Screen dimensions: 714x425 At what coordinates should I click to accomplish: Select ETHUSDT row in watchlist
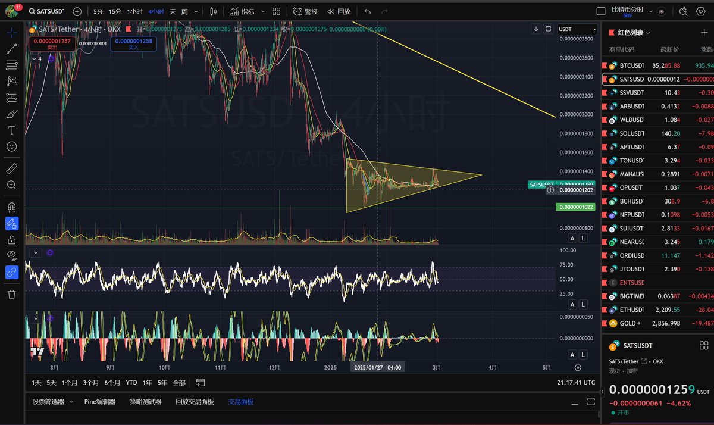658,310
